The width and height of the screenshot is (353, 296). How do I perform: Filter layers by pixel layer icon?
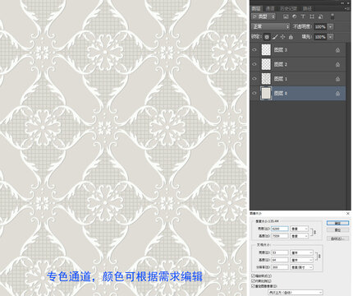pyautogui.click(x=286, y=16)
